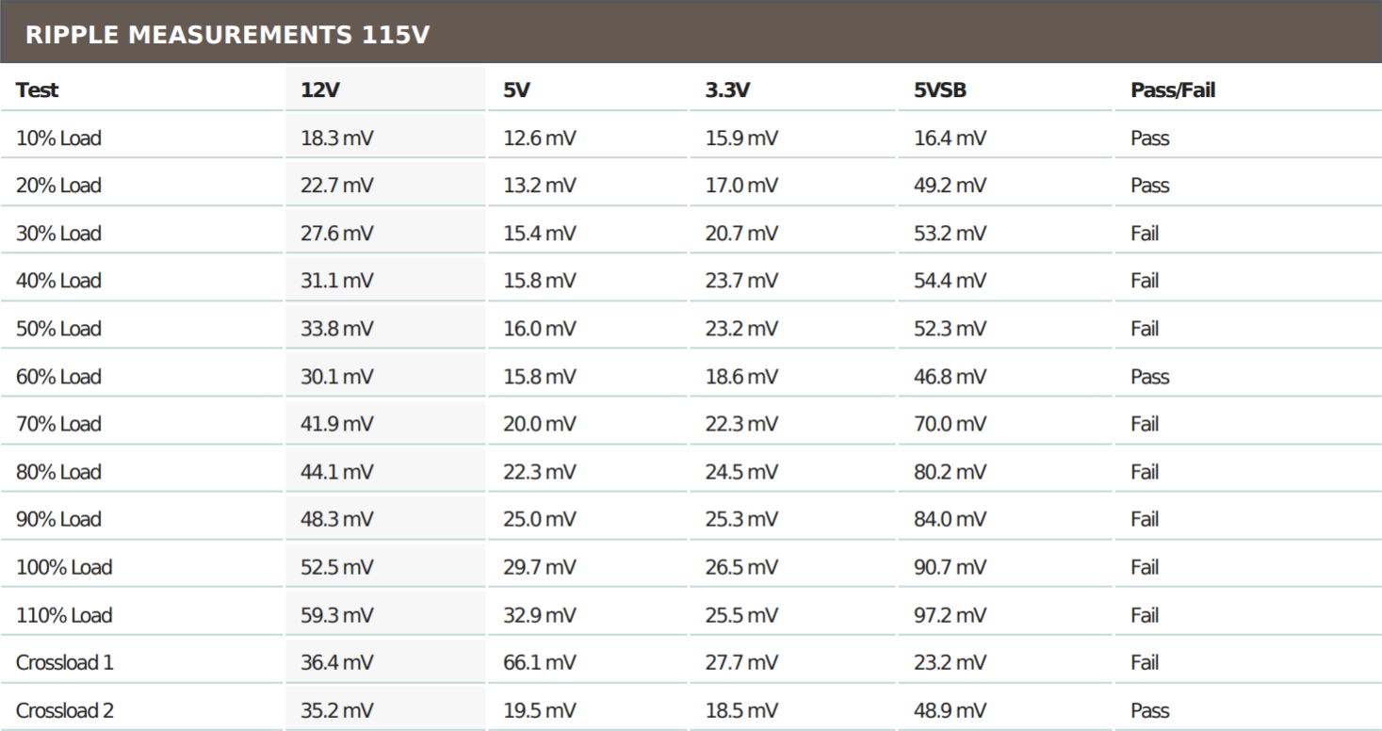The height and width of the screenshot is (731, 1382).
Task: Select the "80% Load" row label
Action: click(58, 472)
